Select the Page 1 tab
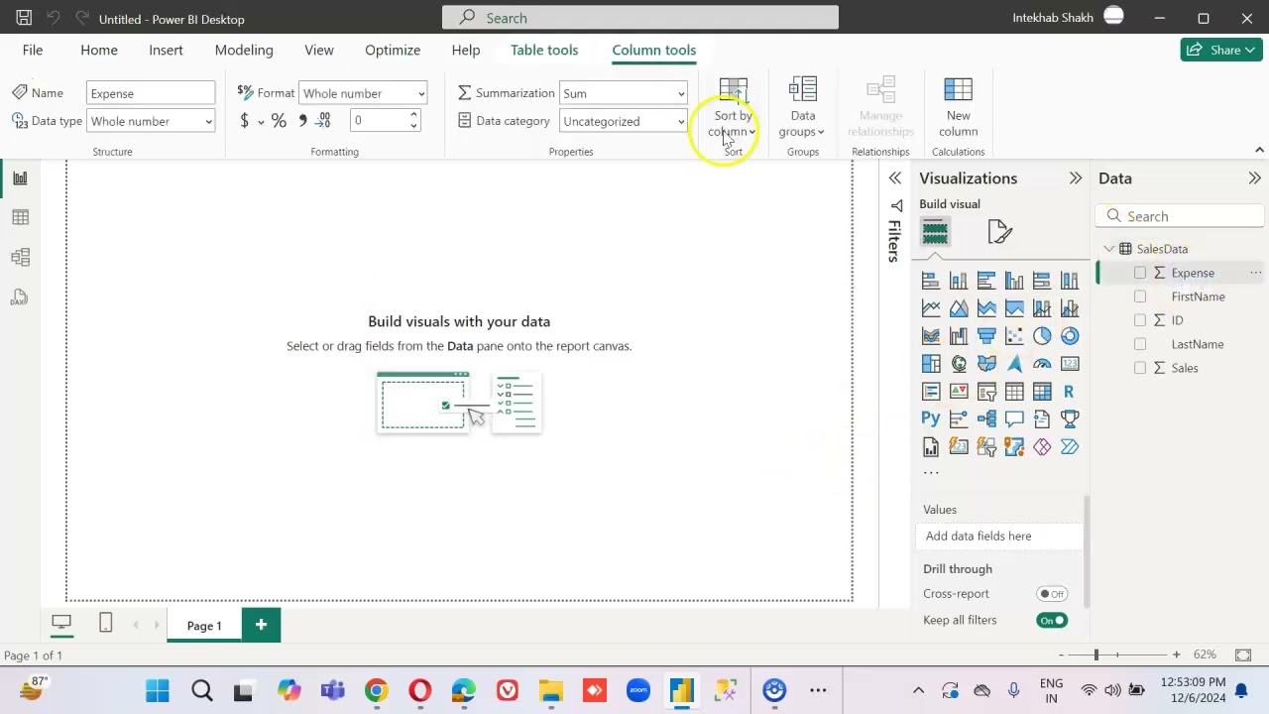The image size is (1269, 714). point(204,626)
